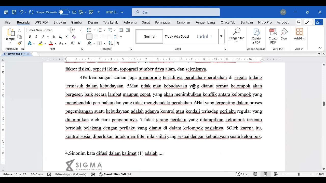Undo the last action
Image resolution: width=326 pixels, height=183 pixels.
21,12
